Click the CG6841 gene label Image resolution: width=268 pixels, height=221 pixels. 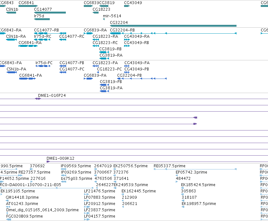[x=26, y=3]
